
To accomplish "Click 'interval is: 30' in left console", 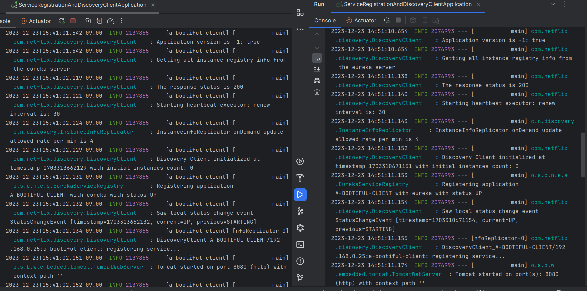I will point(35,114).
